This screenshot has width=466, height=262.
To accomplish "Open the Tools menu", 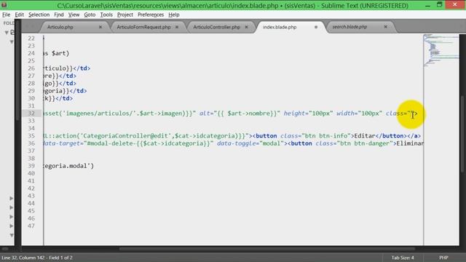I will [x=106, y=15].
